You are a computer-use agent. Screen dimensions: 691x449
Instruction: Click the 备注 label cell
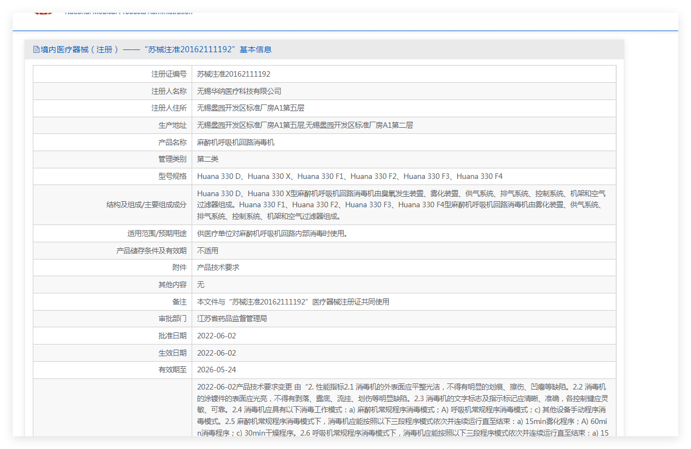tap(113, 302)
